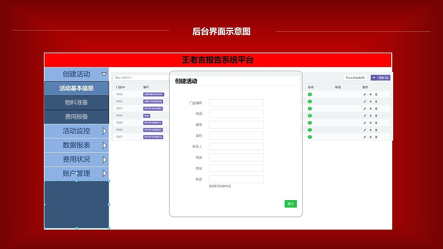443x249 pixels.
Task: Click store ID 7932 cell
Action: (x=119, y=101)
